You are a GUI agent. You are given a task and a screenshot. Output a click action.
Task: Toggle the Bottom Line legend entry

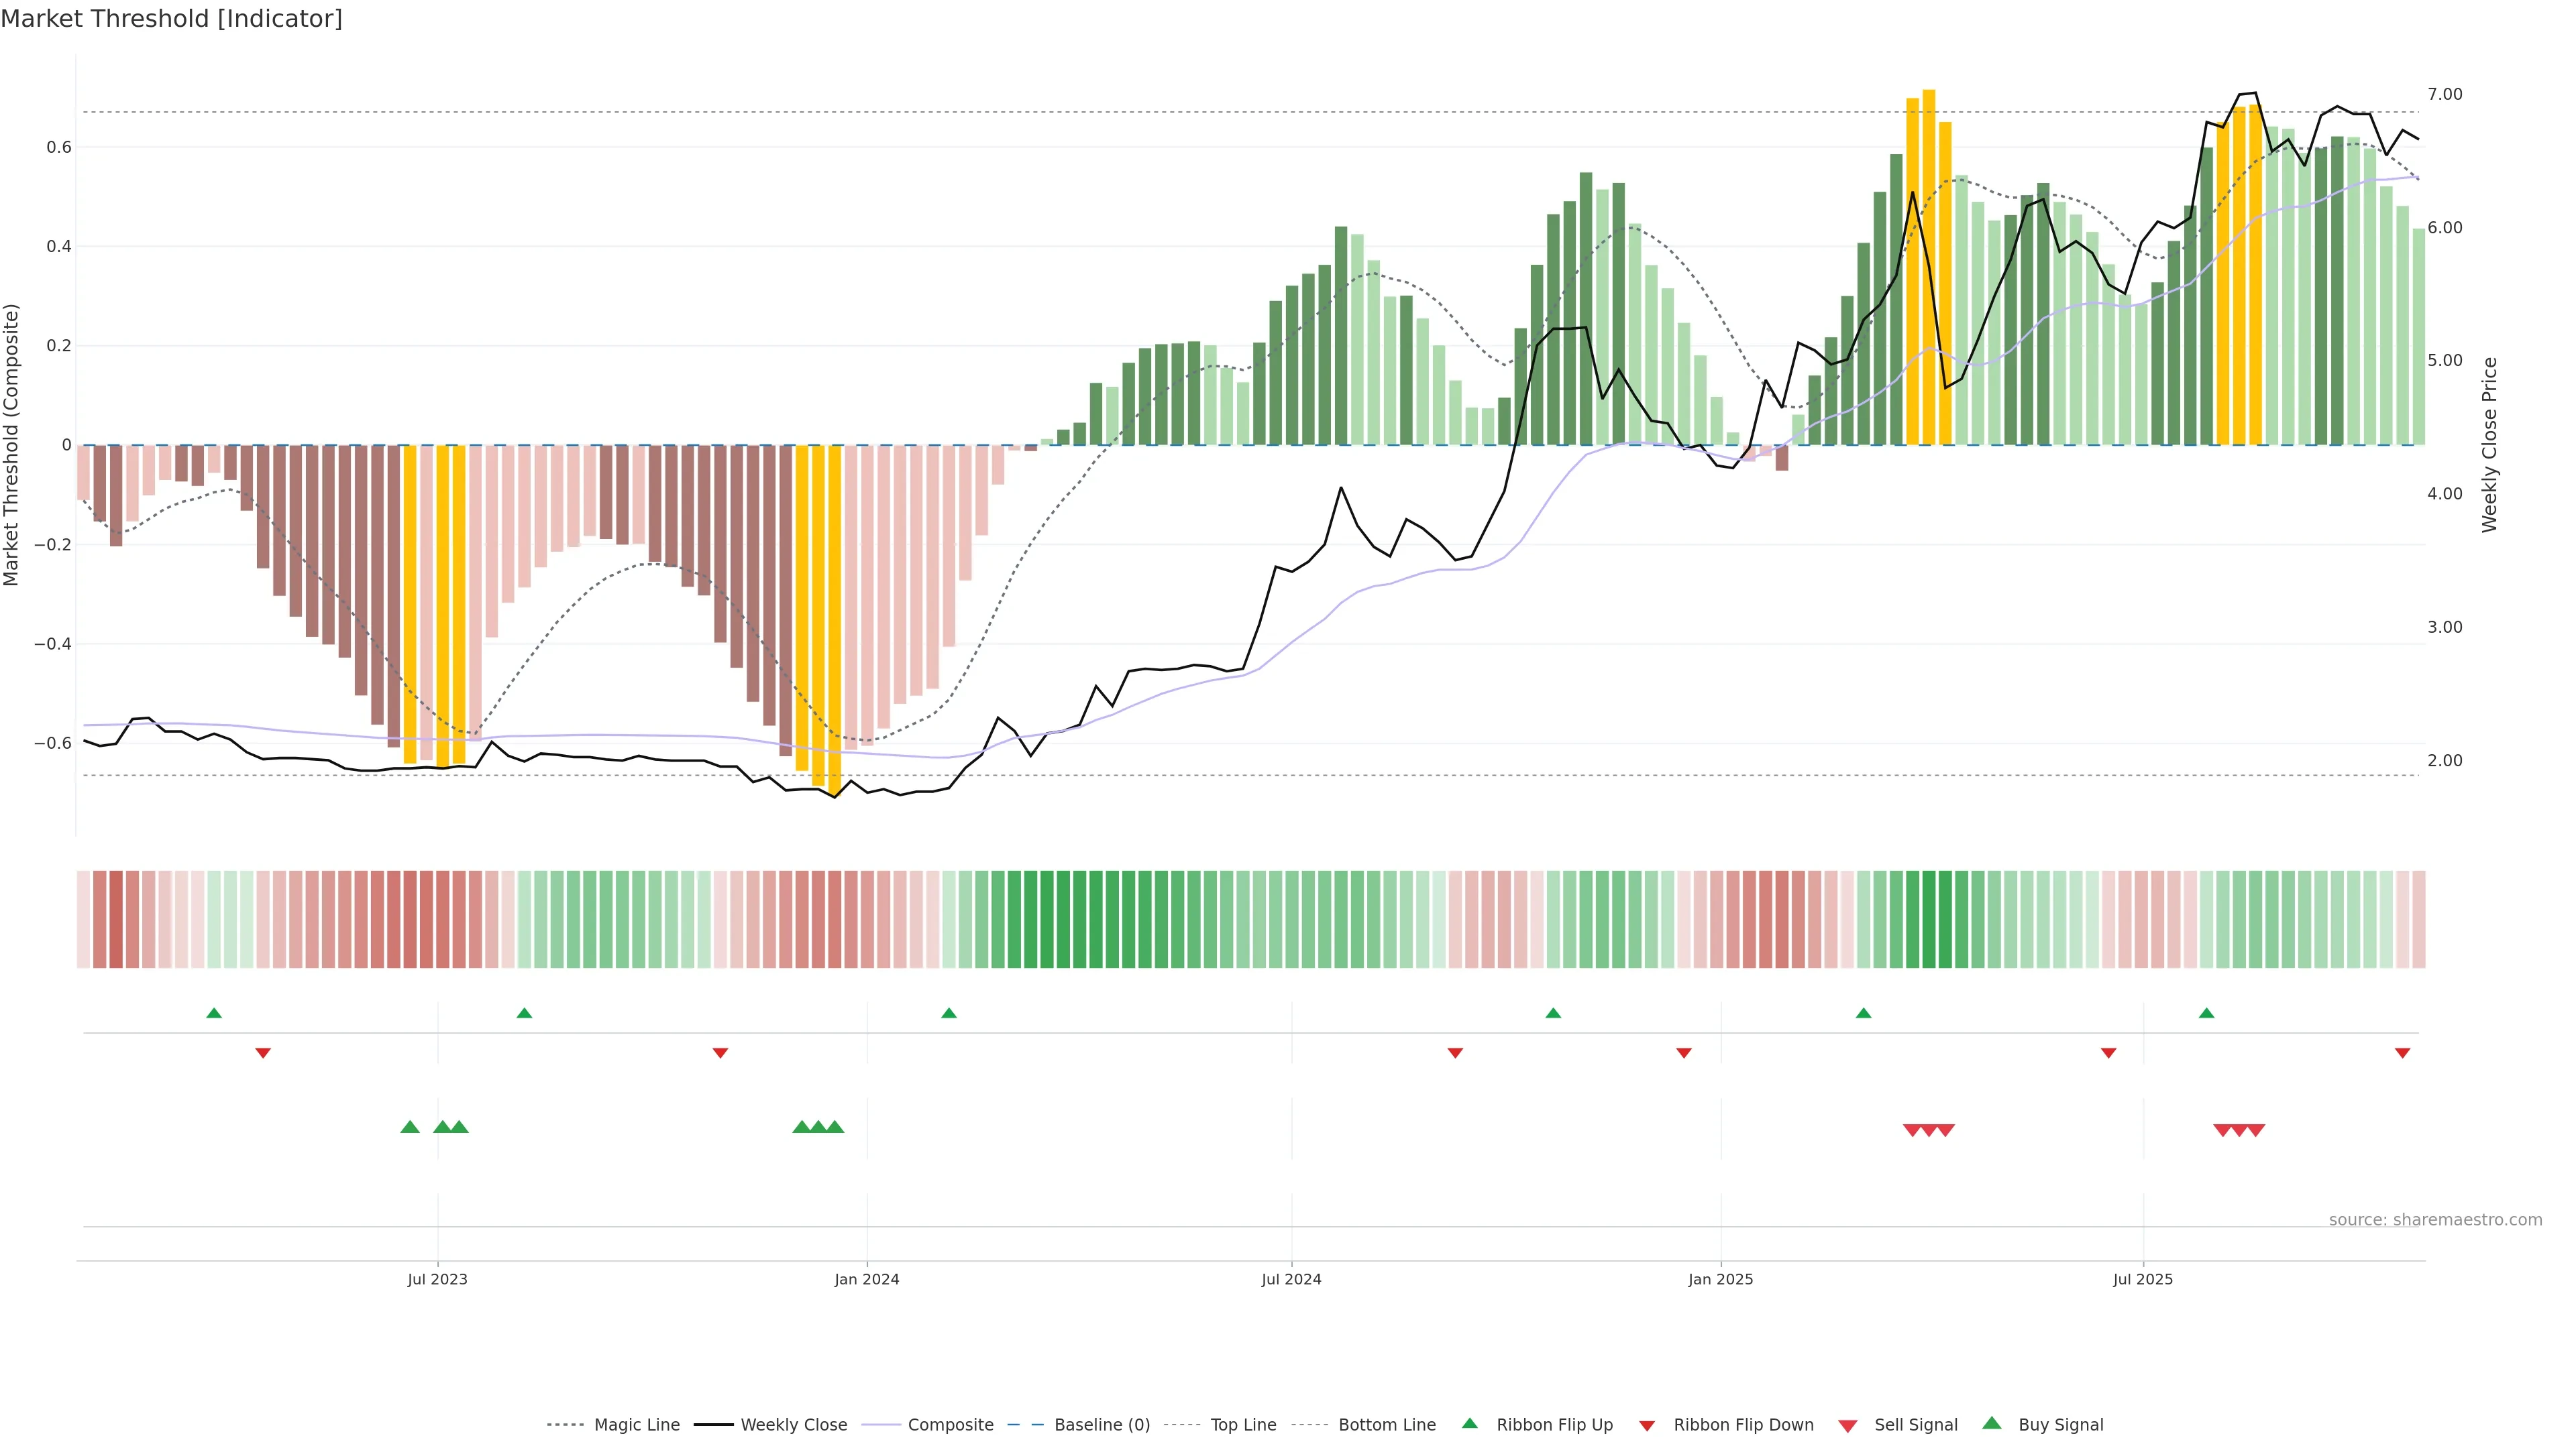[x=1386, y=1425]
